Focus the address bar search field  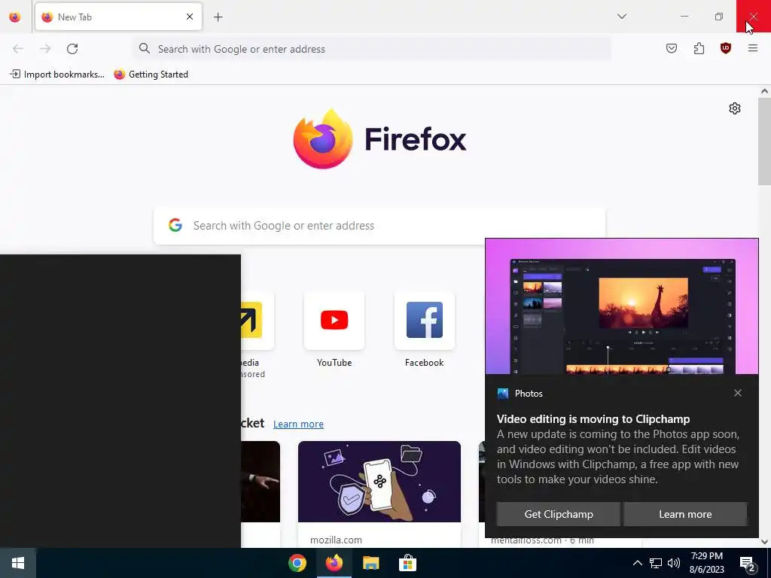pos(372,49)
